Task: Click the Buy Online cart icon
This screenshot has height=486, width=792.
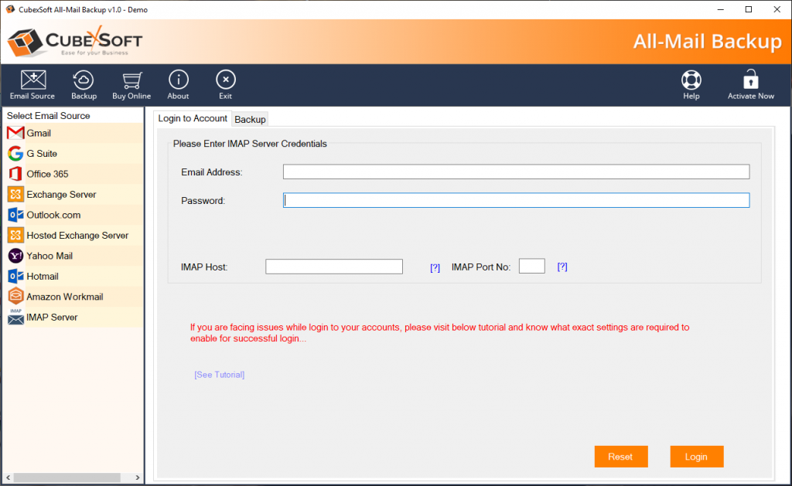Action: (x=131, y=80)
